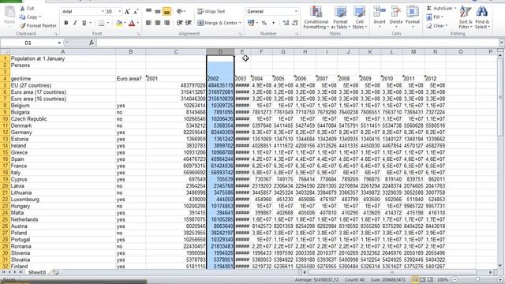Toggle Wrap Text
Image resolution: width=505 pixels, height=284 pixels.
click(x=211, y=12)
